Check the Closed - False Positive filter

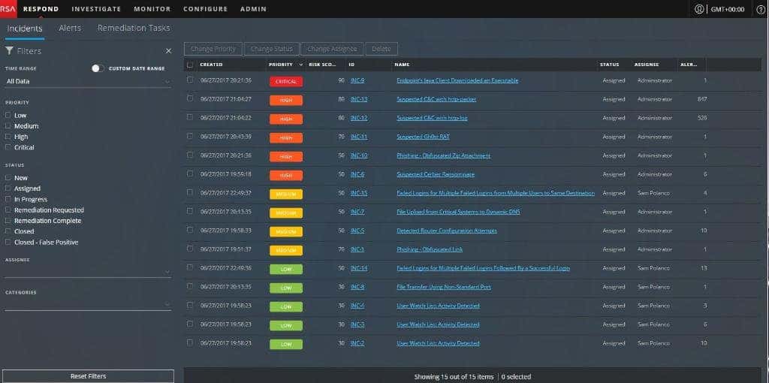(x=8, y=243)
